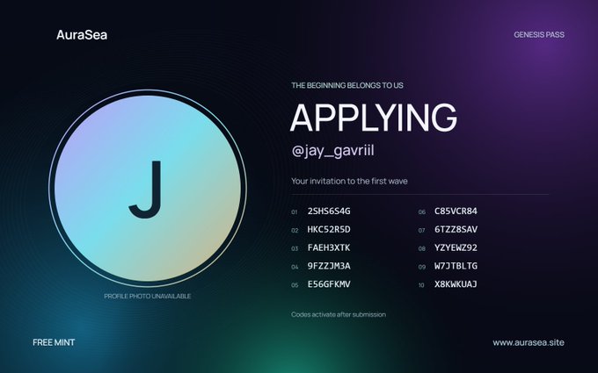Select invite code 9FZZJM3A
The image size is (598, 373).
(329, 266)
